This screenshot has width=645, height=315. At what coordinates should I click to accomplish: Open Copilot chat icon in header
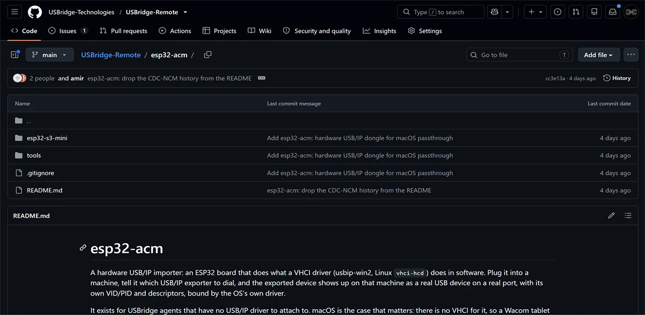click(x=494, y=12)
